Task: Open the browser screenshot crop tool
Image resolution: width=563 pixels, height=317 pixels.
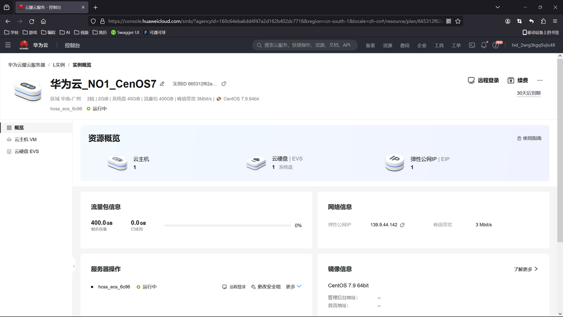Action: pyautogui.click(x=519, y=21)
